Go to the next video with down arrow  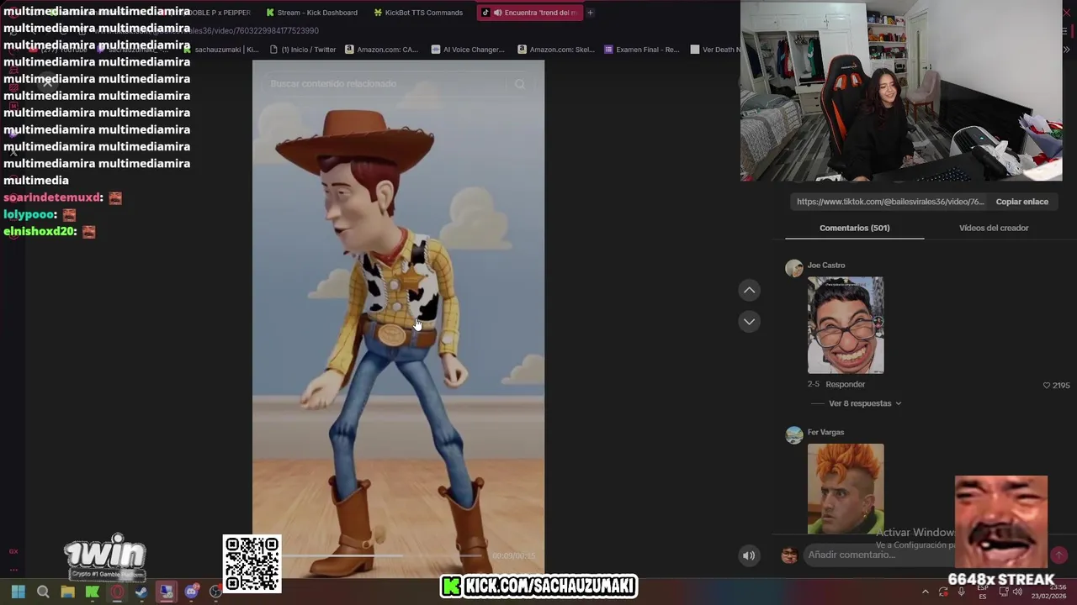coord(749,321)
